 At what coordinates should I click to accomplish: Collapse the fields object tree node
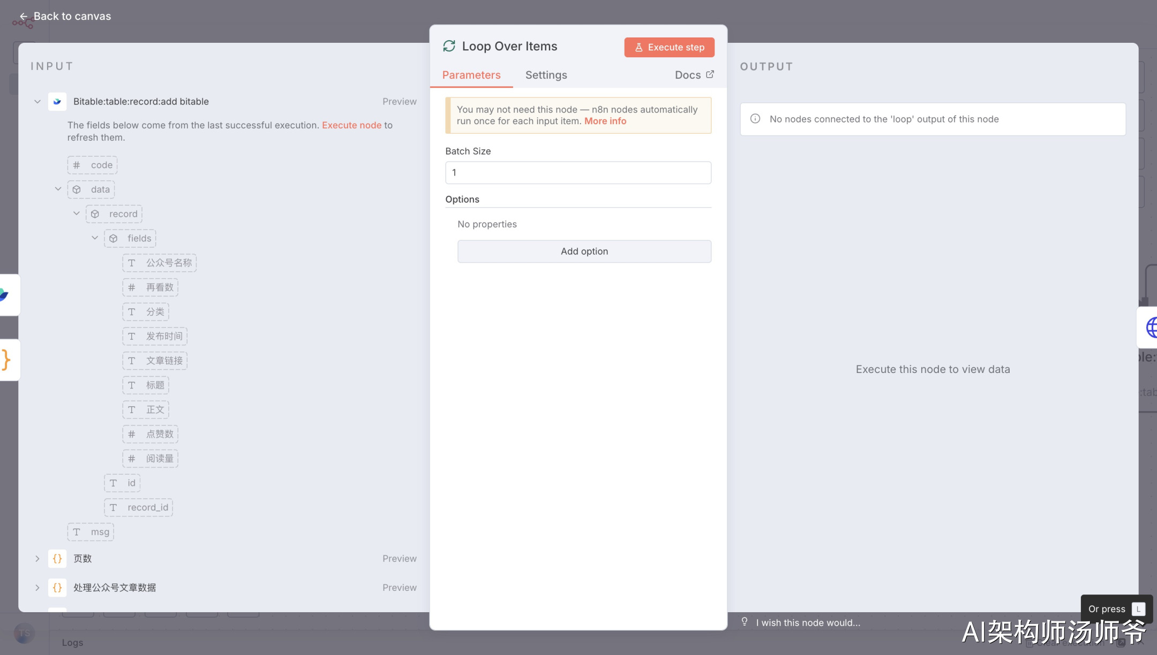[95, 238]
